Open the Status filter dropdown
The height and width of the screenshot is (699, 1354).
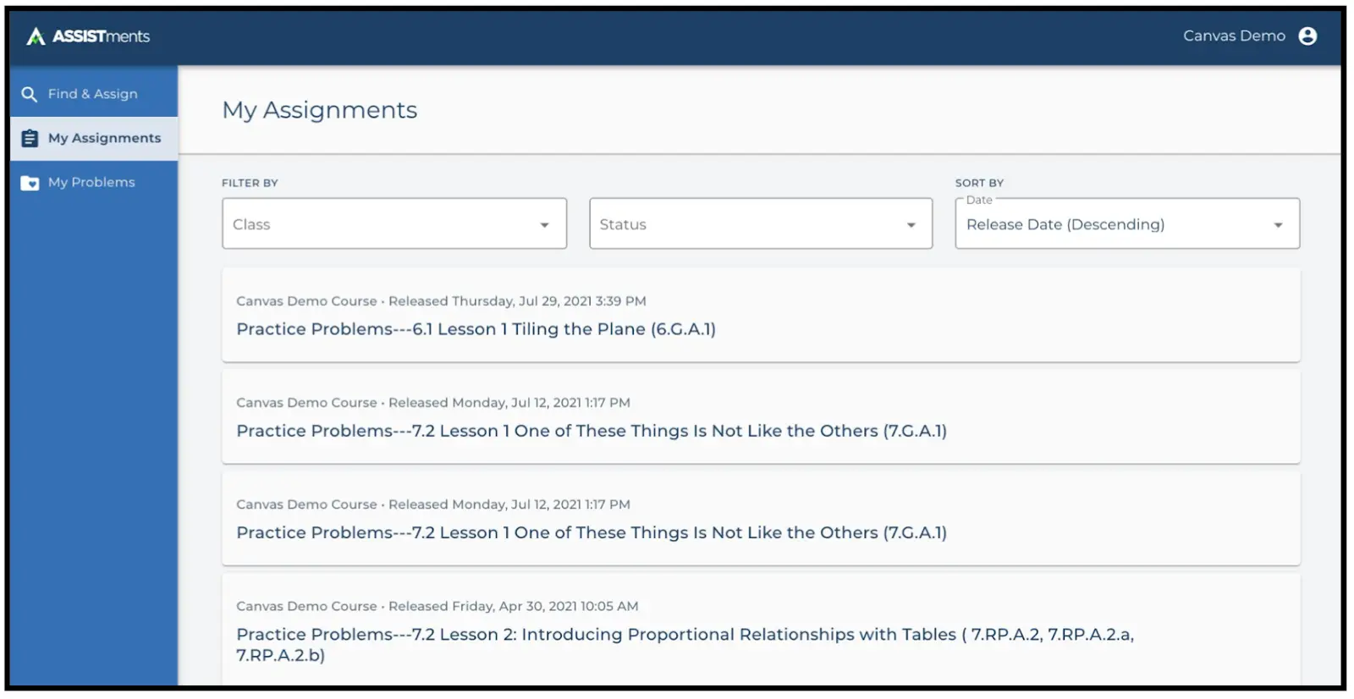pyautogui.click(x=759, y=223)
